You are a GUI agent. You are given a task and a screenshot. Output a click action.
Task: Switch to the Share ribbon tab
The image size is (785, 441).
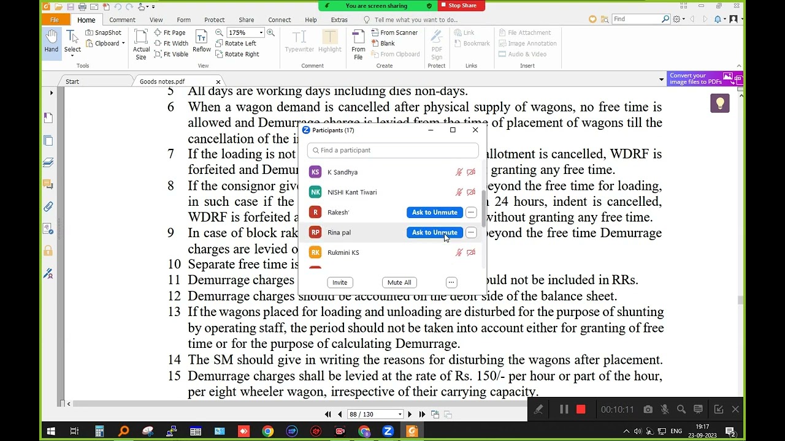(x=247, y=20)
